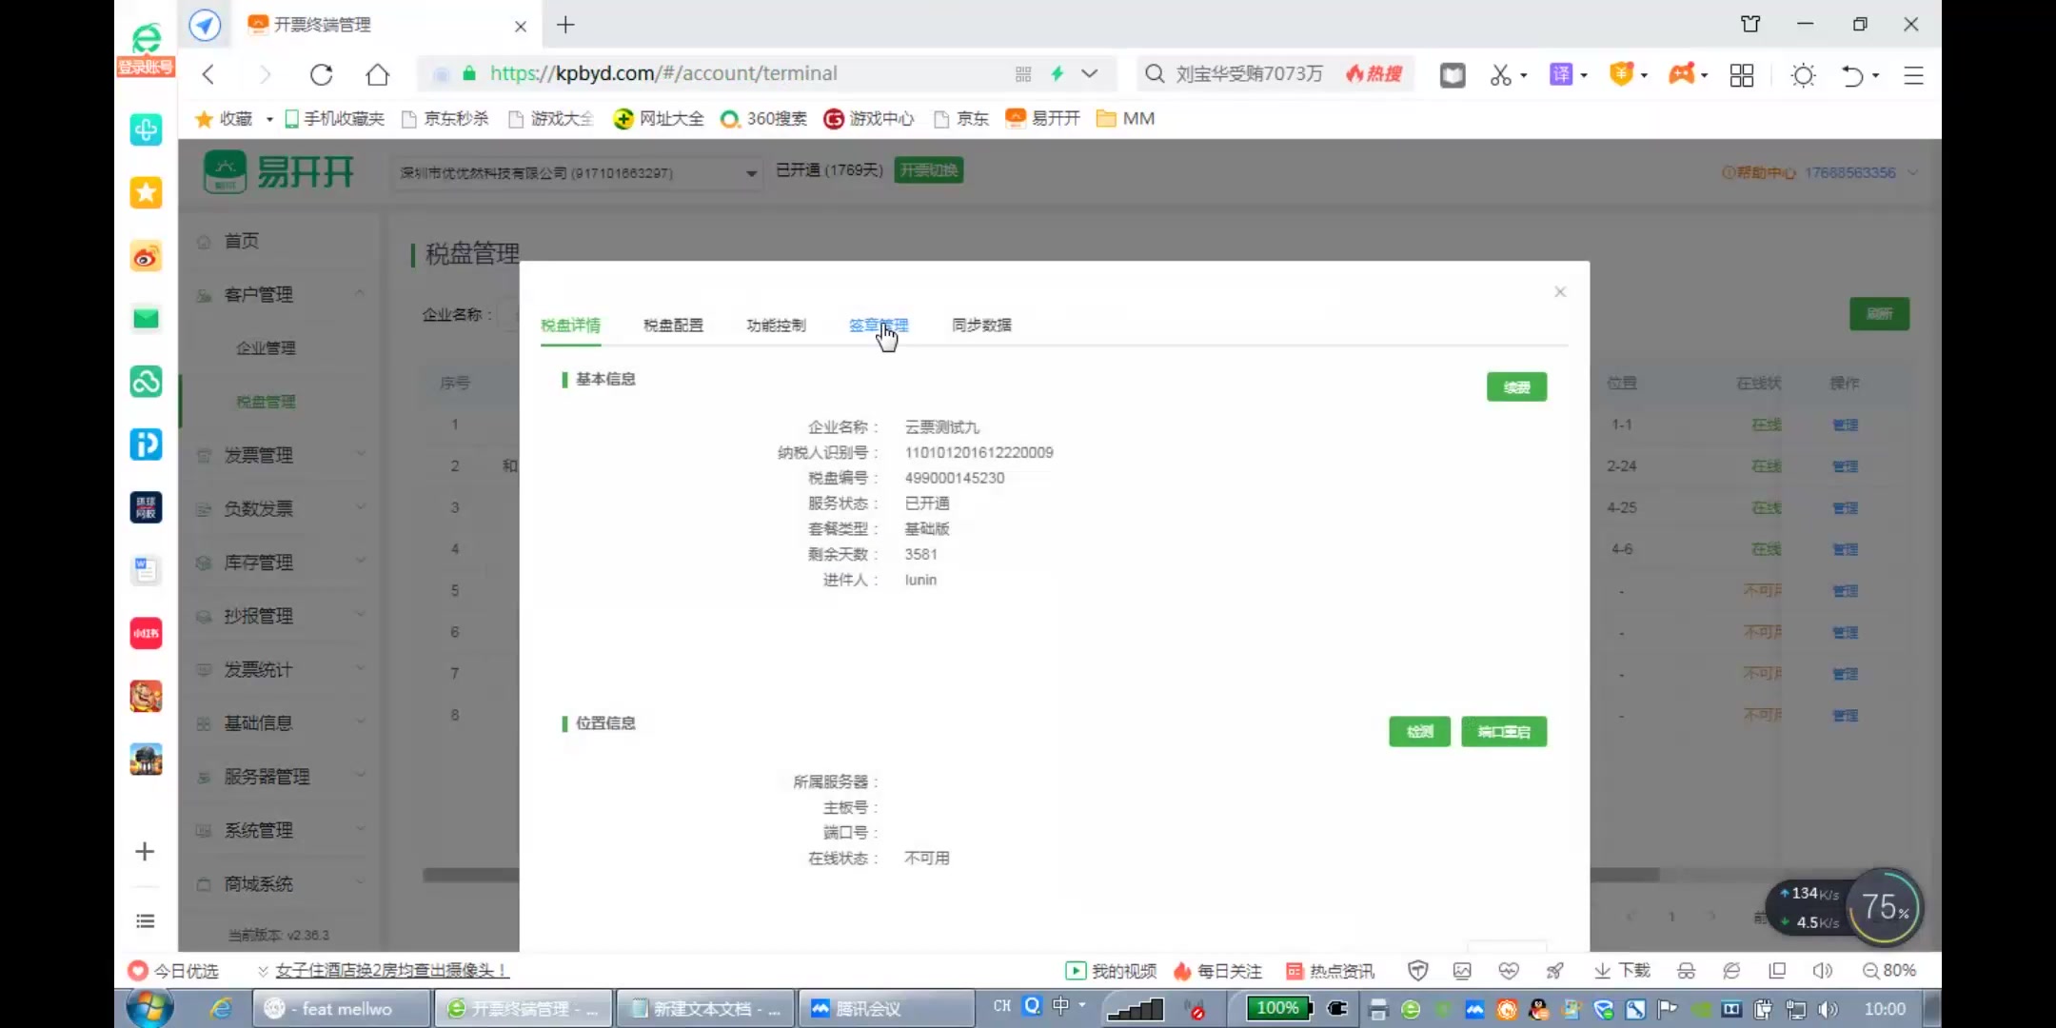
Task: Open the login account icon
Action: (x=146, y=49)
